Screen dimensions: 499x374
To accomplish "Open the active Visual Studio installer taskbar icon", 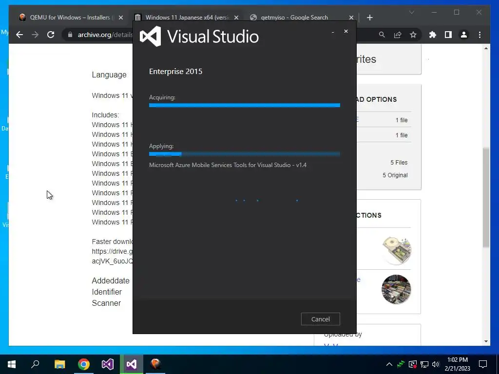I will click(x=132, y=364).
